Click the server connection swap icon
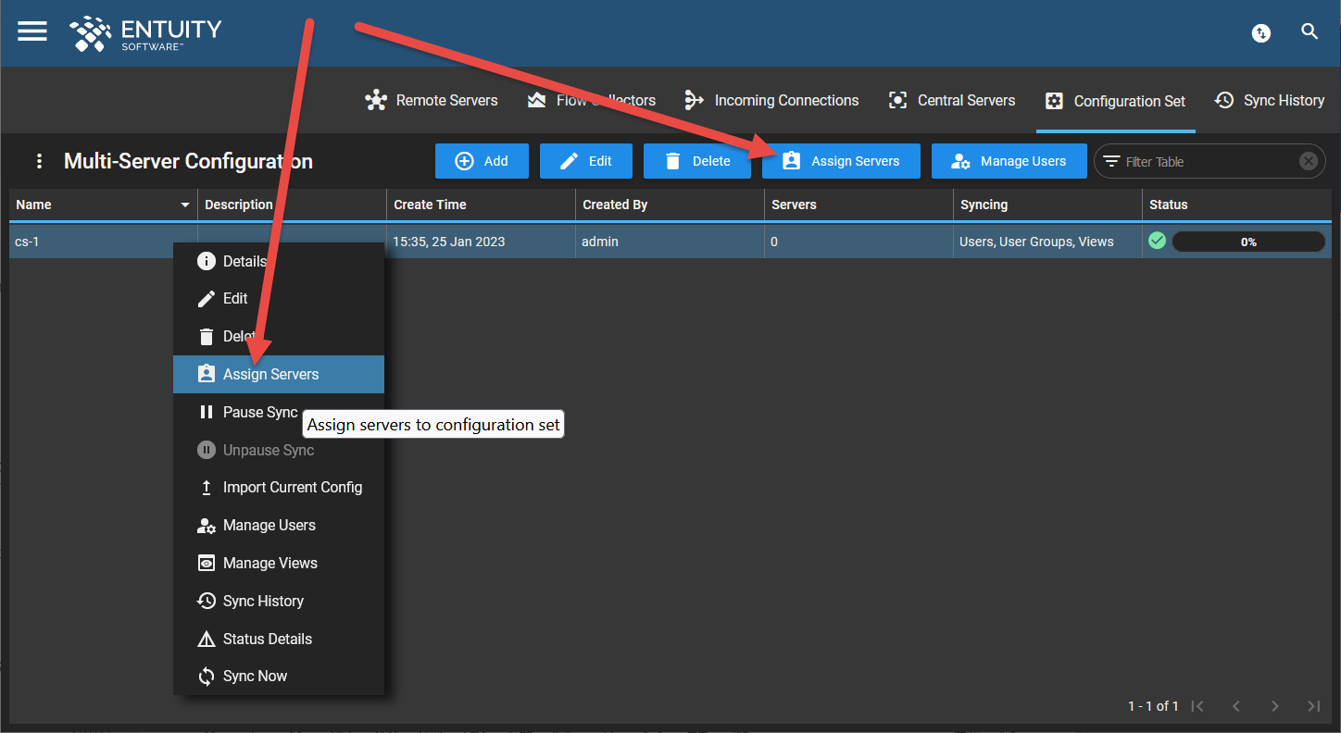 point(1260,32)
